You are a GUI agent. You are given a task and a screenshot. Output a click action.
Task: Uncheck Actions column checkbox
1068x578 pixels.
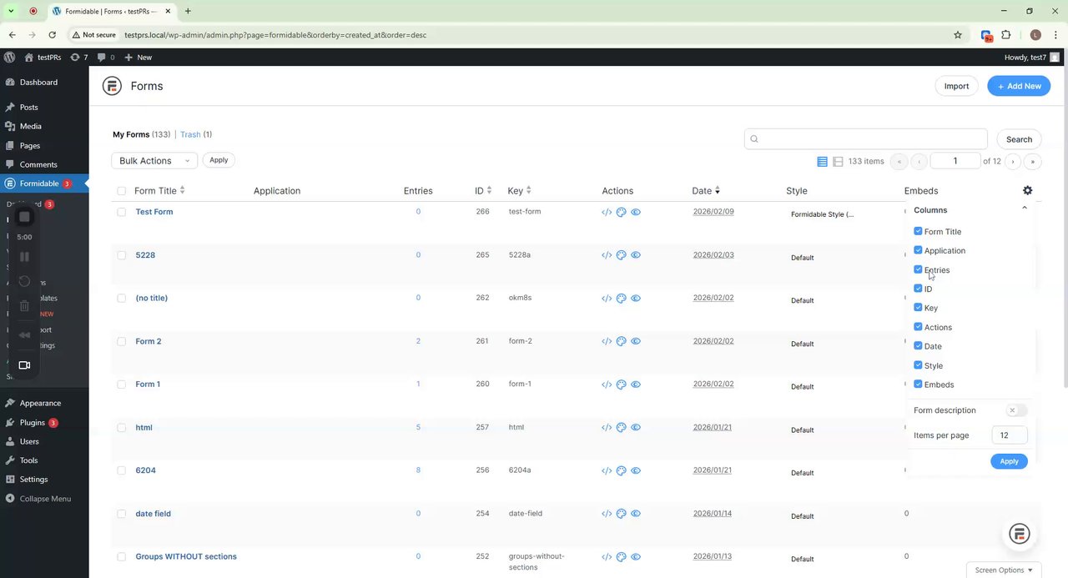918,327
